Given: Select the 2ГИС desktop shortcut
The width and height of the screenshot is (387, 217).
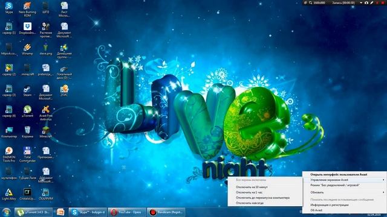Looking at the screenshot, I should (64, 90).
